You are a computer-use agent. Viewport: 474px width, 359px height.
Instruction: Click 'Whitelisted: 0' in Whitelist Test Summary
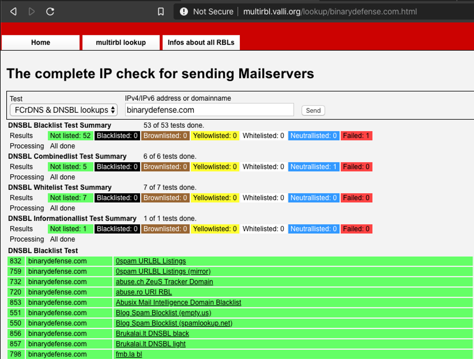pos(263,198)
